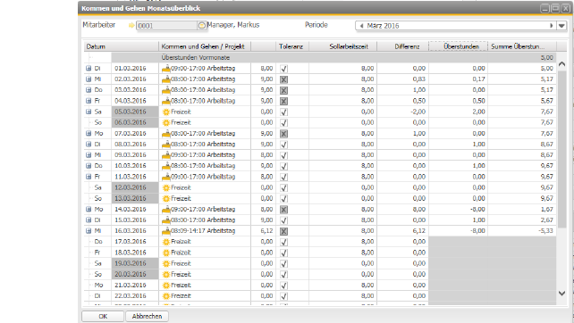Click workday icon for 10.03.2016
This screenshot has height=323, width=574.
click(166, 166)
